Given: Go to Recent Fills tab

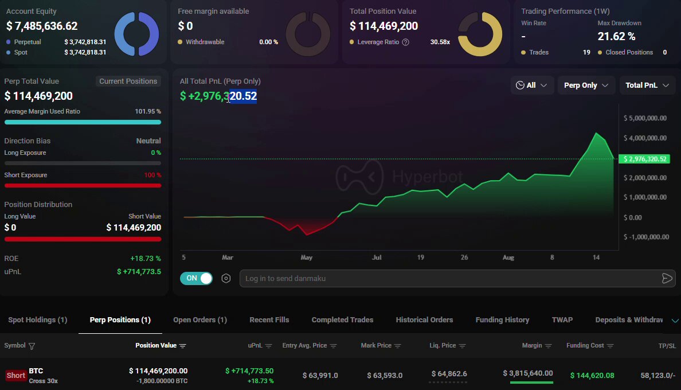Looking at the screenshot, I should [269, 320].
